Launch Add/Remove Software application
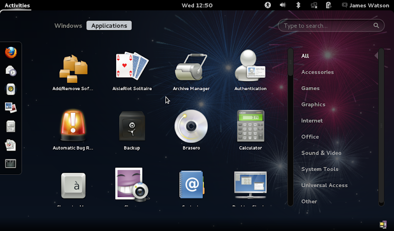 tap(73, 68)
